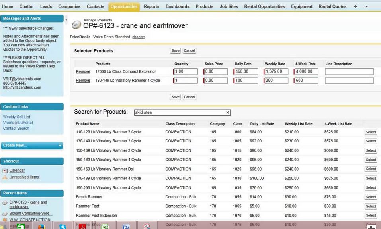This screenshot has width=381, height=229.
Task: Click the opportunity coin icon beside the OP#-6123 title
Action: point(76,25)
